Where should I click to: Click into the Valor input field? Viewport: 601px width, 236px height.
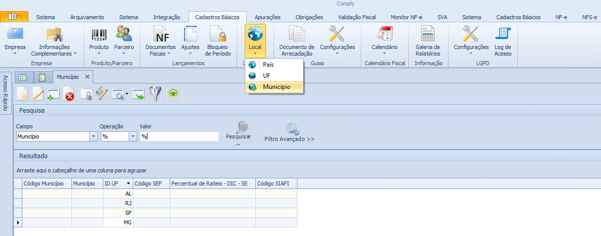[179, 136]
